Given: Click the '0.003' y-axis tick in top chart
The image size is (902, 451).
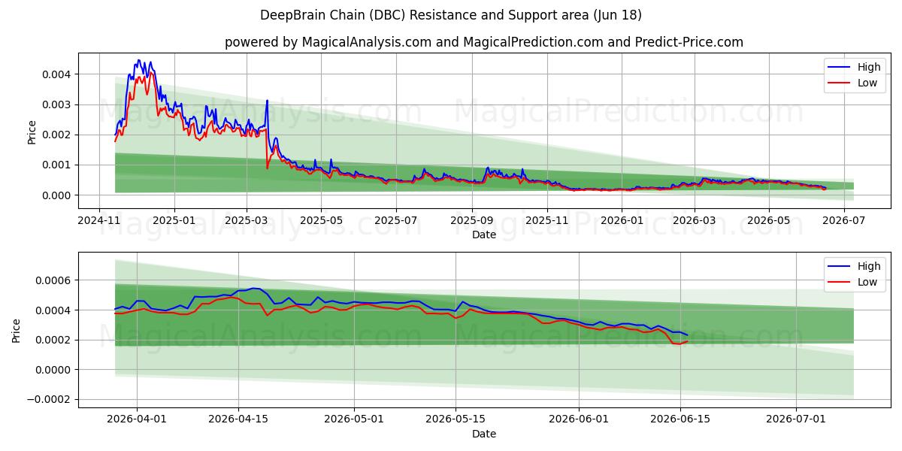Looking at the screenshot, I should pos(57,104).
